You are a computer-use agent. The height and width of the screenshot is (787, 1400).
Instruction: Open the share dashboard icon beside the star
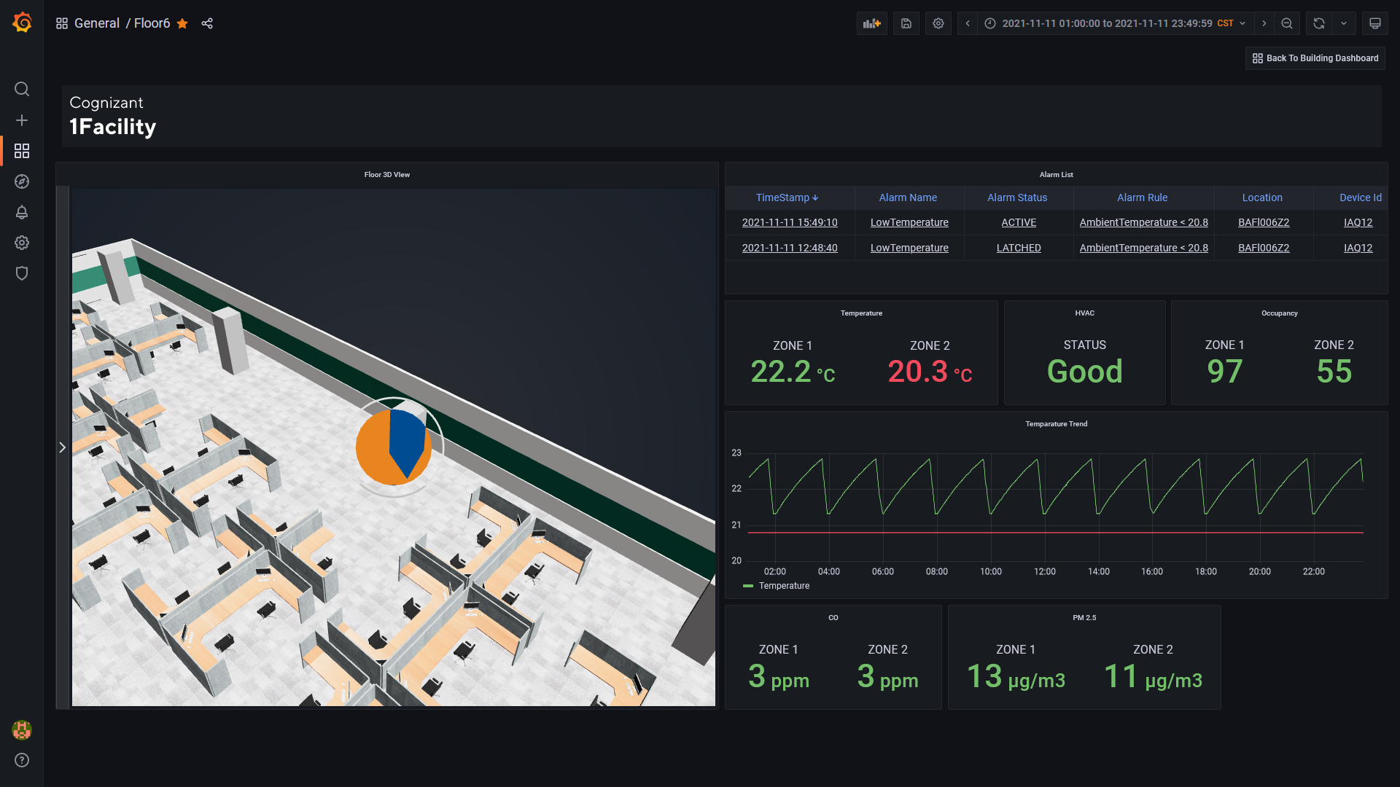click(207, 23)
